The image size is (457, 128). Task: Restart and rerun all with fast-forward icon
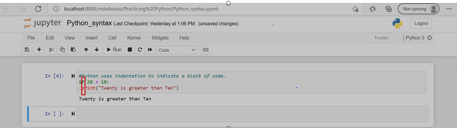(x=150, y=50)
